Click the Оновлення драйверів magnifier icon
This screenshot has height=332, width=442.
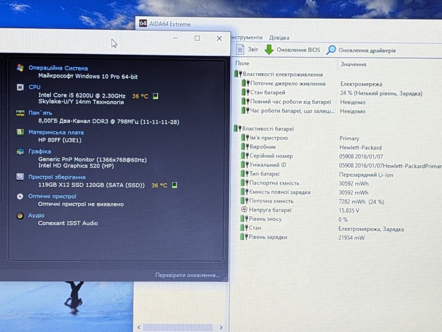(x=331, y=50)
